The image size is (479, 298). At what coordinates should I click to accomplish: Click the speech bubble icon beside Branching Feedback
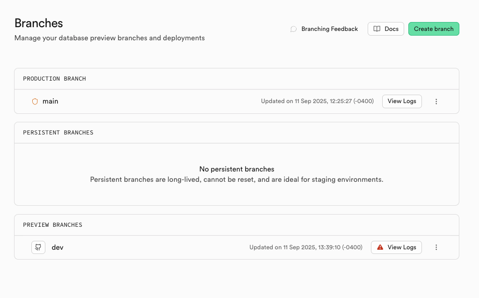coord(293,29)
